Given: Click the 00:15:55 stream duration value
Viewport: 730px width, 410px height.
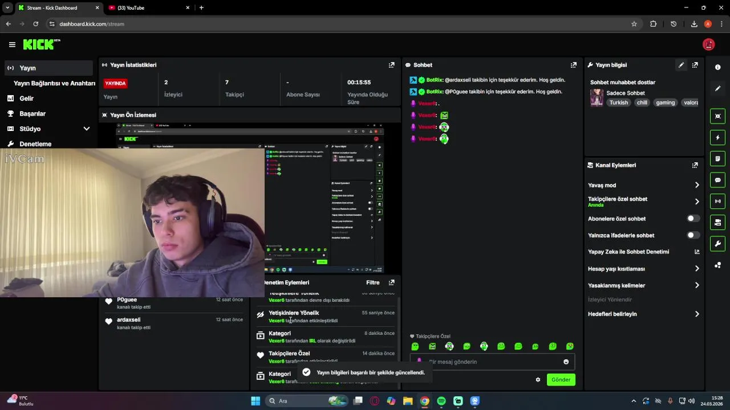Looking at the screenshot, I should click(359, 83).
